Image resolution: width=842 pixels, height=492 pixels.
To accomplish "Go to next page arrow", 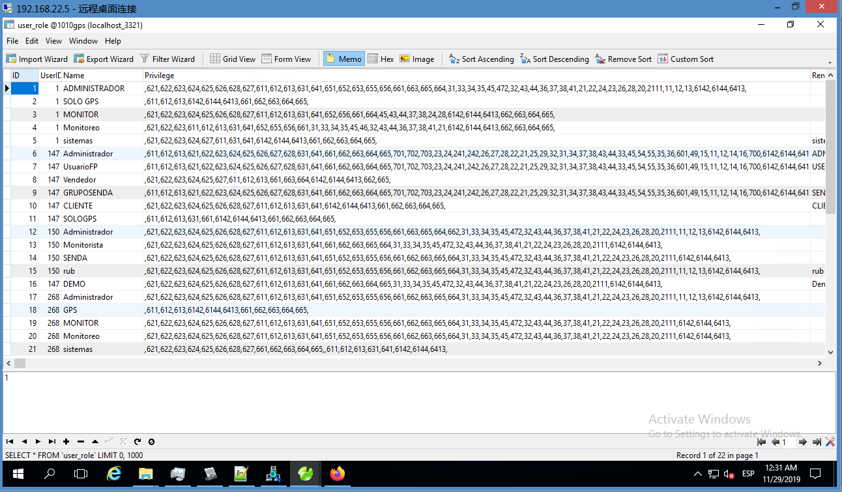I will 803,442.
